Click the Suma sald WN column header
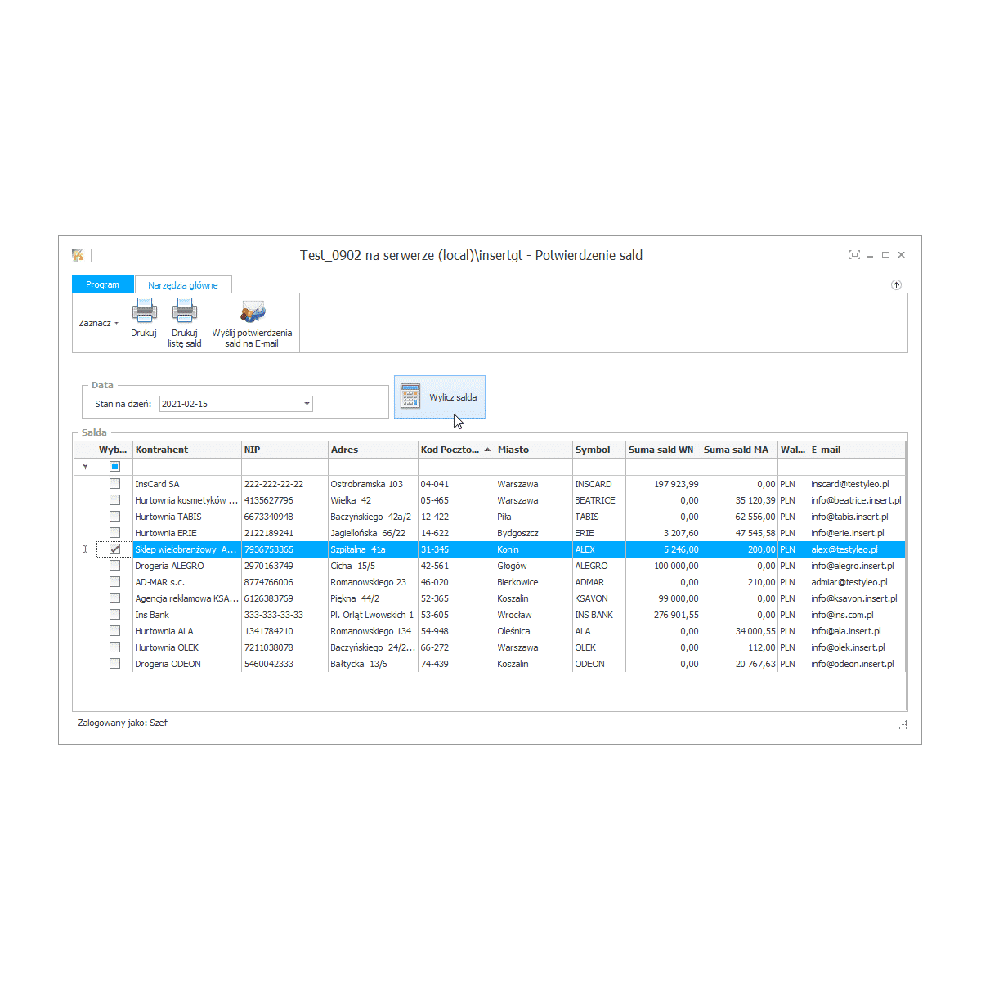 click(x=661, y=450)
